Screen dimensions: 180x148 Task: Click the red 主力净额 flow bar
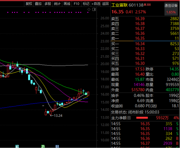click(142, 118)
